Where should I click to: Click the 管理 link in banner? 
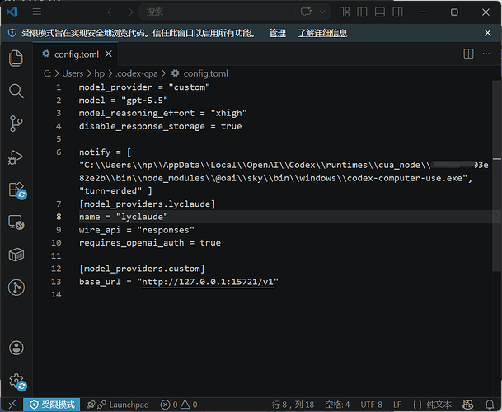point(277,33)
